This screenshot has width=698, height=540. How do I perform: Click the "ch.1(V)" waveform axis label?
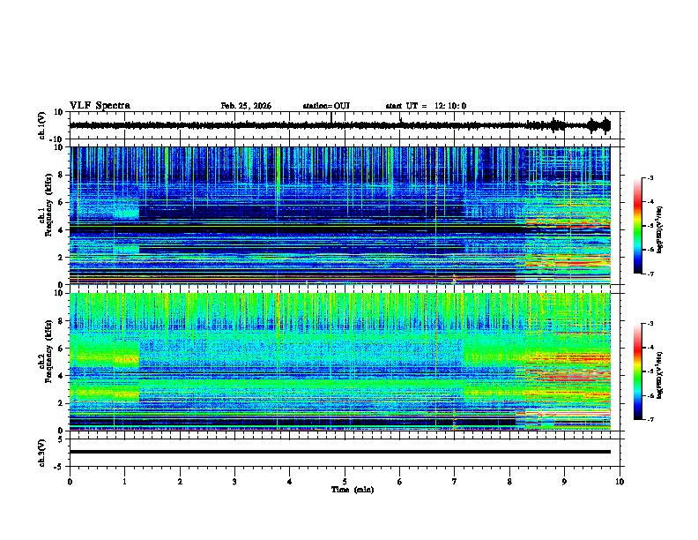coord(41,125)
